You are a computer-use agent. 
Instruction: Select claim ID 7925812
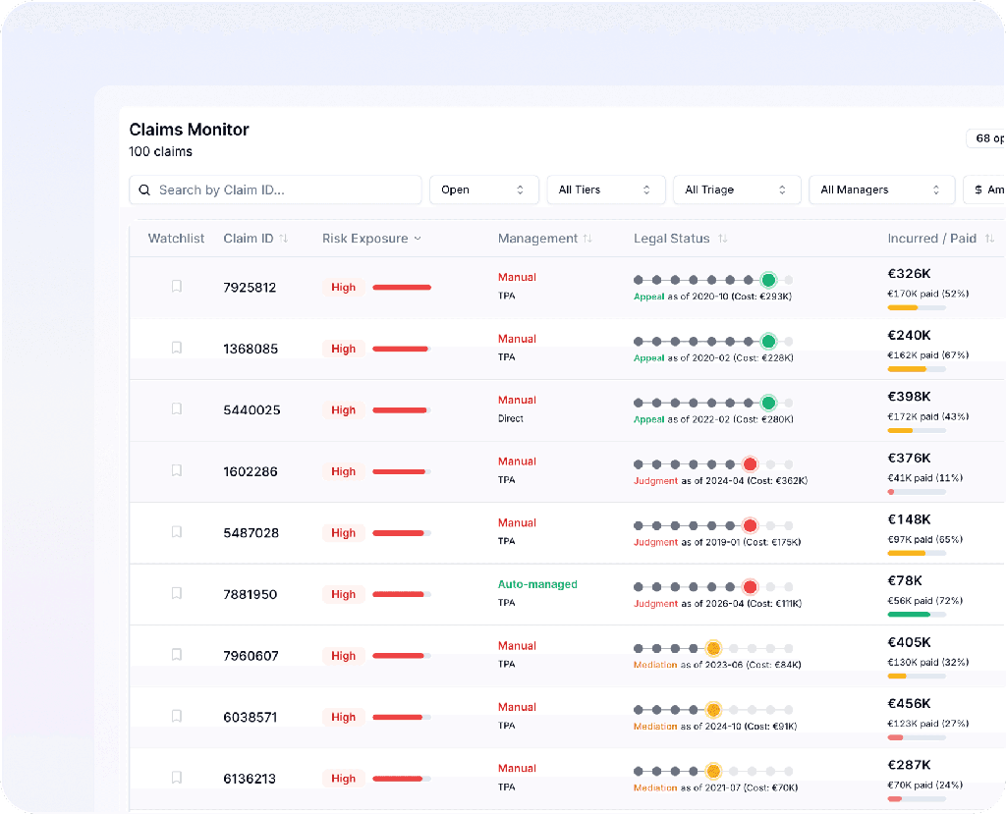coord(250,288)
